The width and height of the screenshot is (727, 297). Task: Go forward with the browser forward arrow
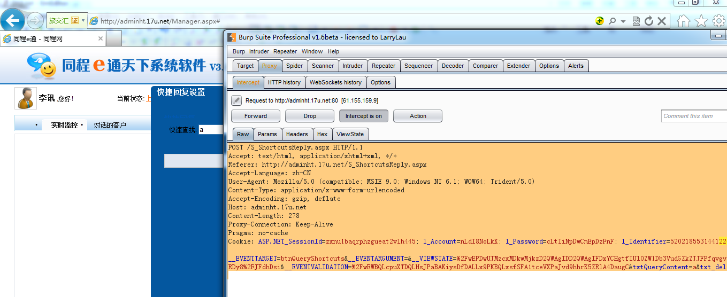point(35,21)
